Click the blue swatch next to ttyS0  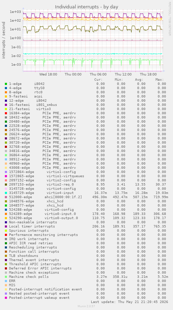[x=6, y=88]
